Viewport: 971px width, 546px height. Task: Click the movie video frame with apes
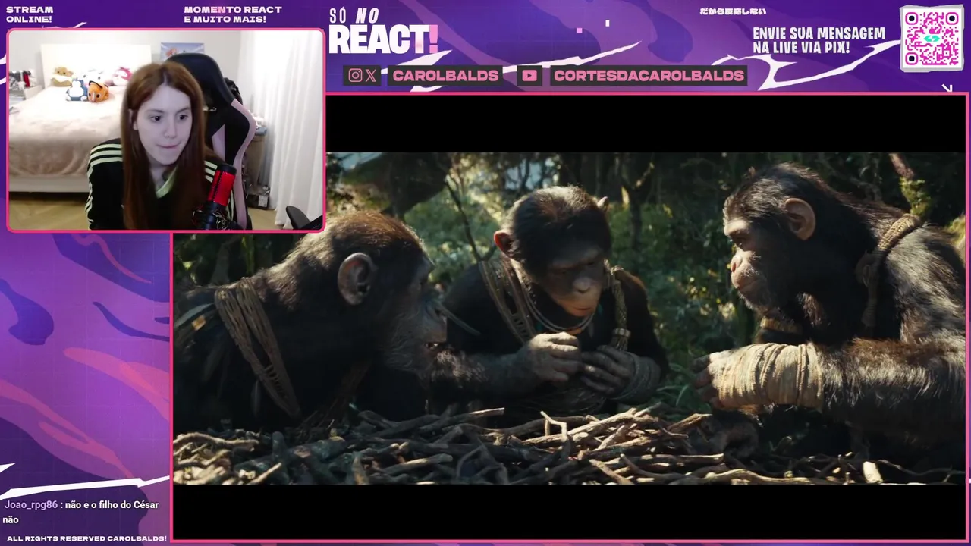point(570,318)
